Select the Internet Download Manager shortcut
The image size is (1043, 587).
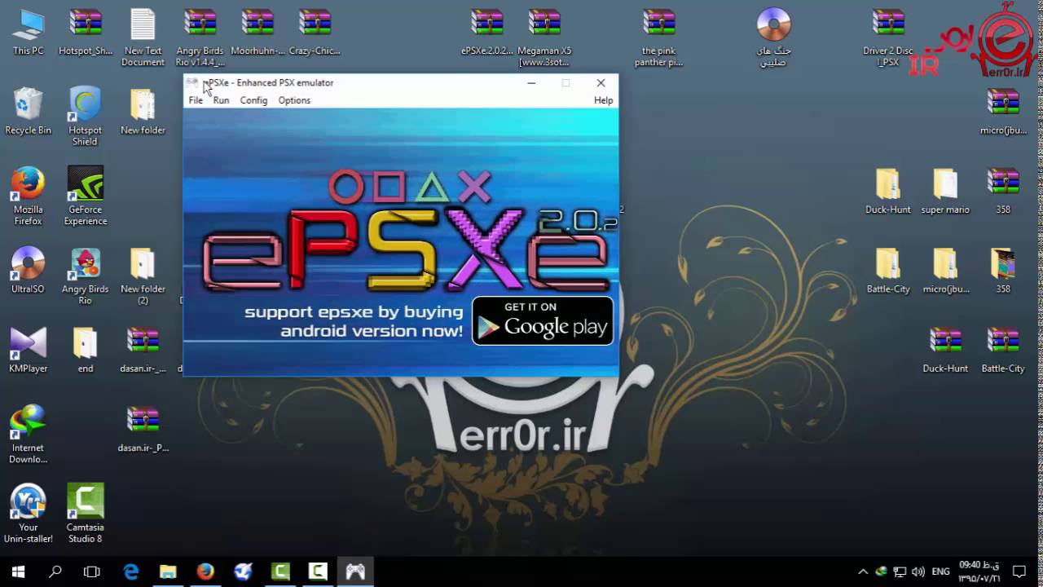[x=29, y=434]
